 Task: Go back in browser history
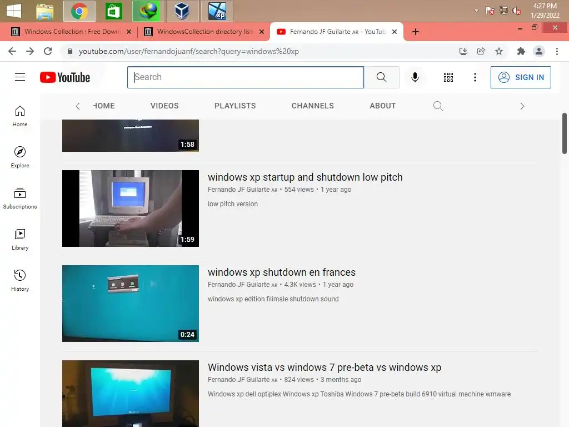tap(12, 51)
